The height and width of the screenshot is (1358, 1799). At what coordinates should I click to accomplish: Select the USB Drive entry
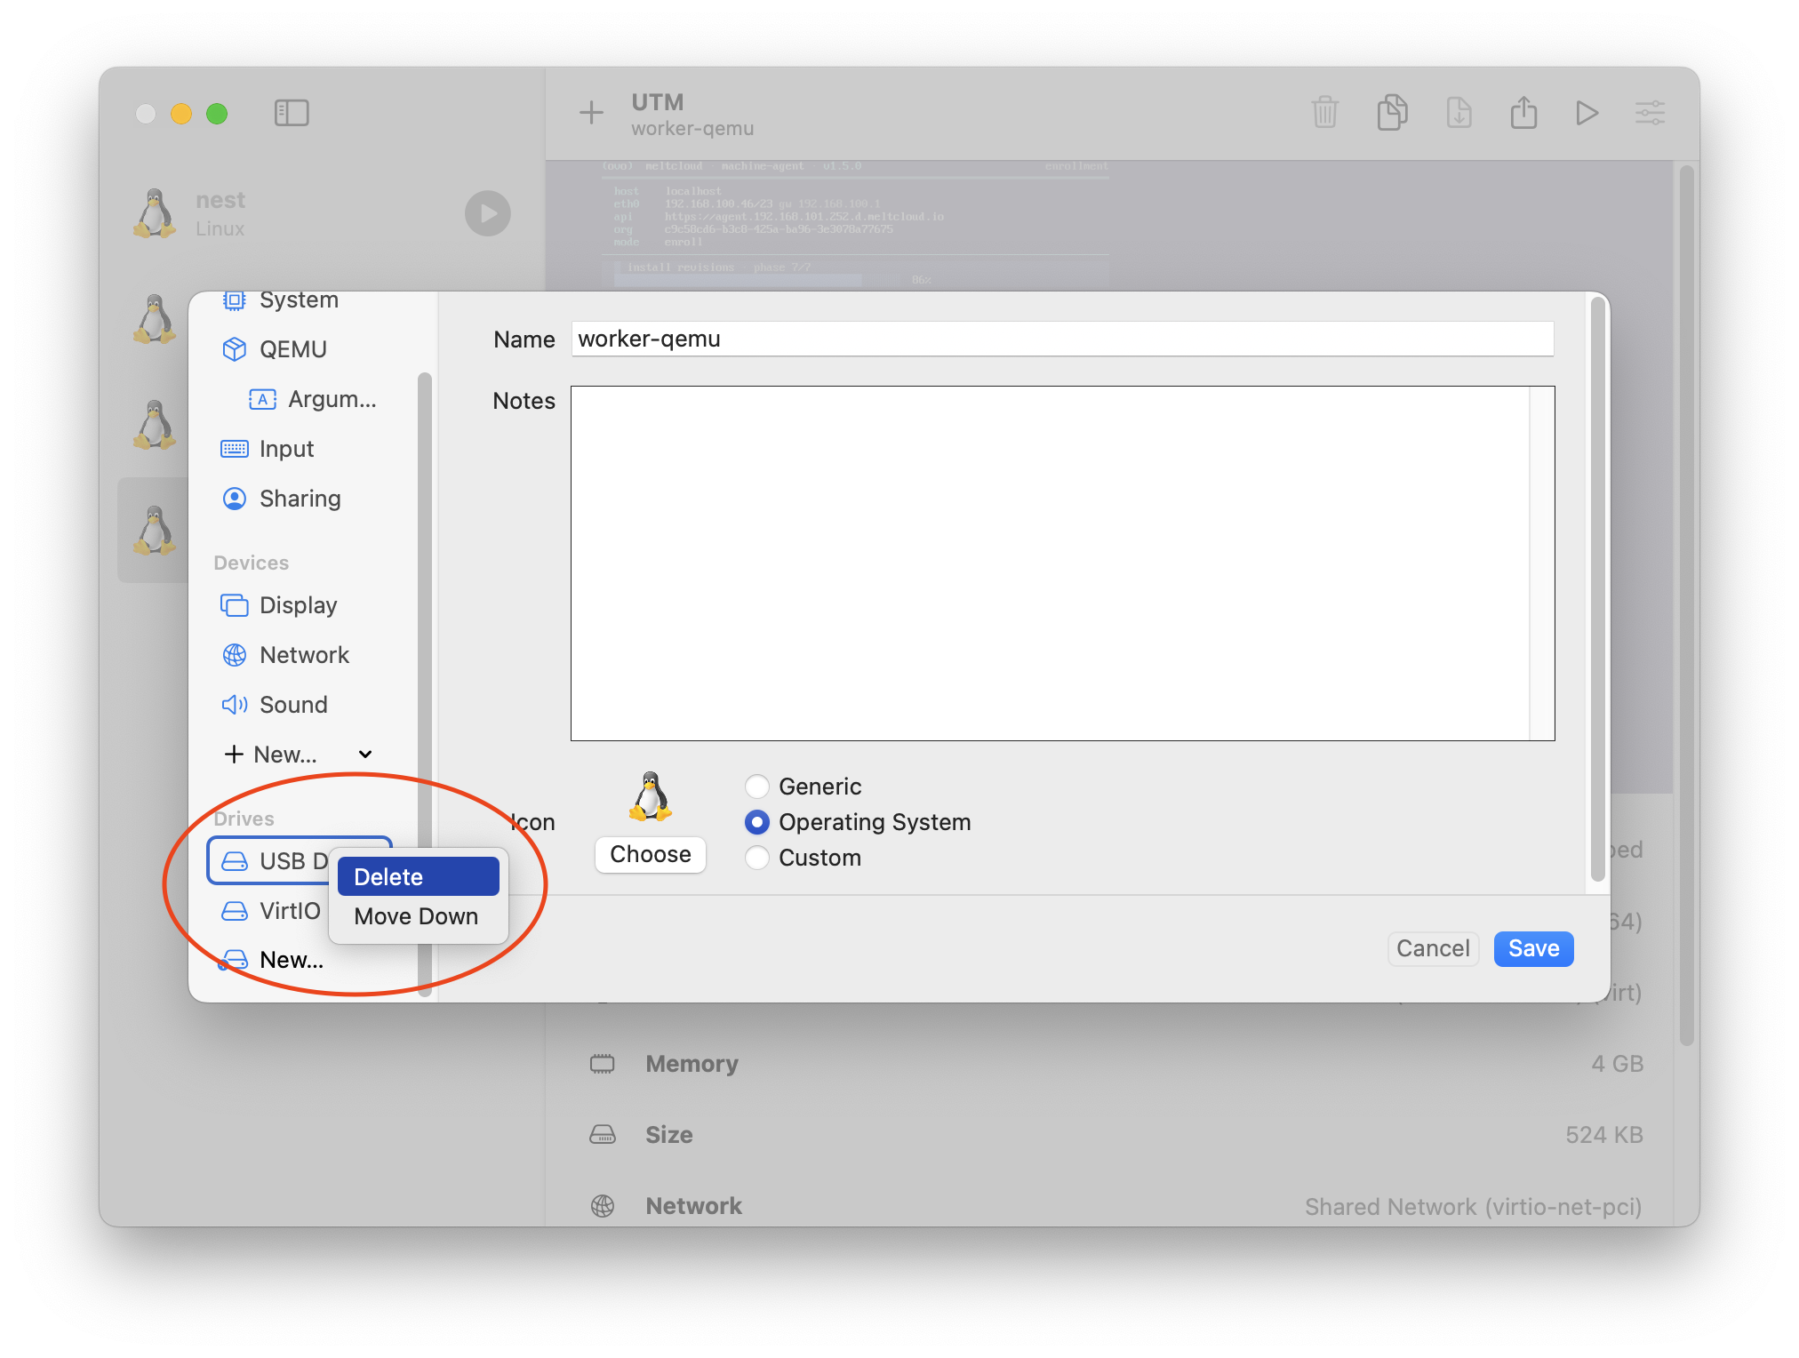[x=271, y=860]
